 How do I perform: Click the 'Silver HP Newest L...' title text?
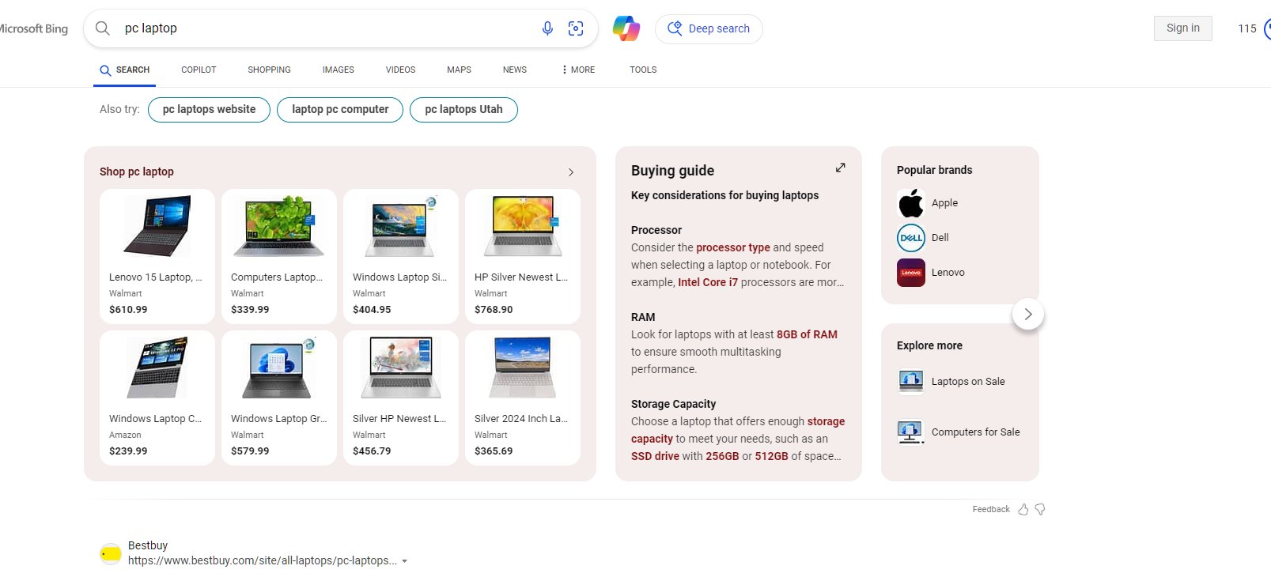tap(399, 419)
